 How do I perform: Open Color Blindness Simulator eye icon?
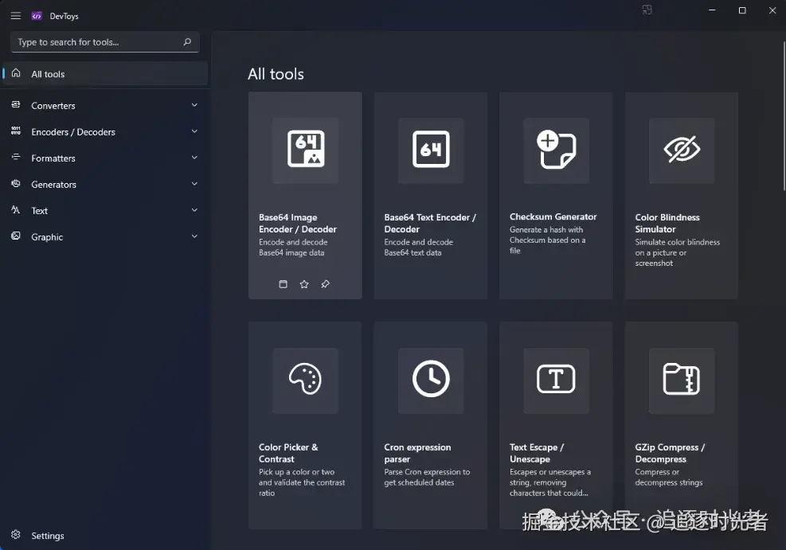coord(681,150)
